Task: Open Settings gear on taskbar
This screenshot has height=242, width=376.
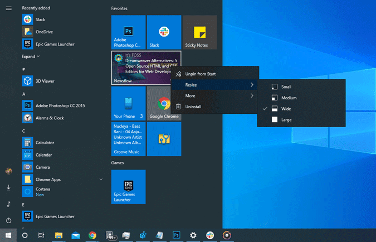Action: (x=193, y=235)
